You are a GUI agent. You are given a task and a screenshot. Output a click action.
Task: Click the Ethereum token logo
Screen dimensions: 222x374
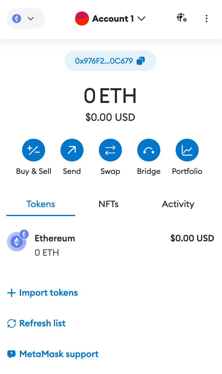tap(17, 241)
